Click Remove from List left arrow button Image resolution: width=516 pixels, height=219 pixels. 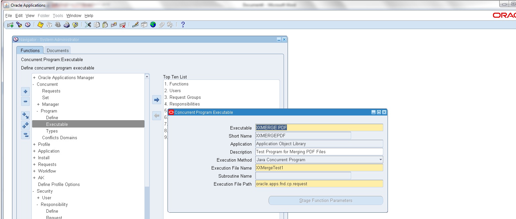(x=157, y=116)
